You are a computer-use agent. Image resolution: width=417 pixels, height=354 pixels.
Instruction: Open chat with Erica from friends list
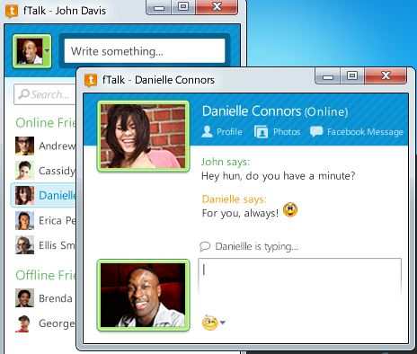point(45,220)
